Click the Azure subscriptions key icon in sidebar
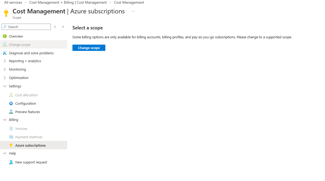Viewport: 325px width, 181px height. (11, 145)
